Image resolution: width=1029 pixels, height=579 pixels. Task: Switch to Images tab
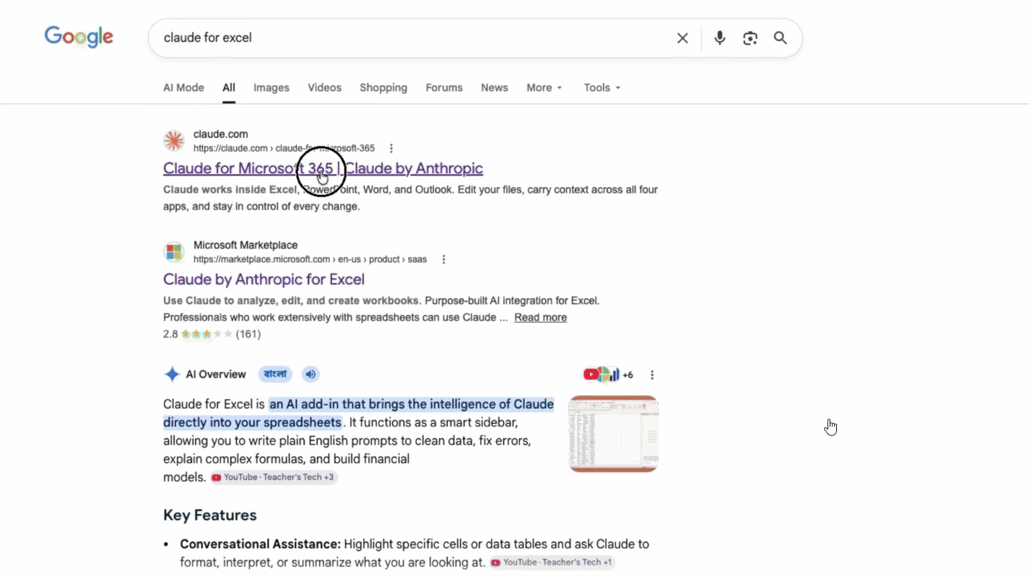[272, 87]
